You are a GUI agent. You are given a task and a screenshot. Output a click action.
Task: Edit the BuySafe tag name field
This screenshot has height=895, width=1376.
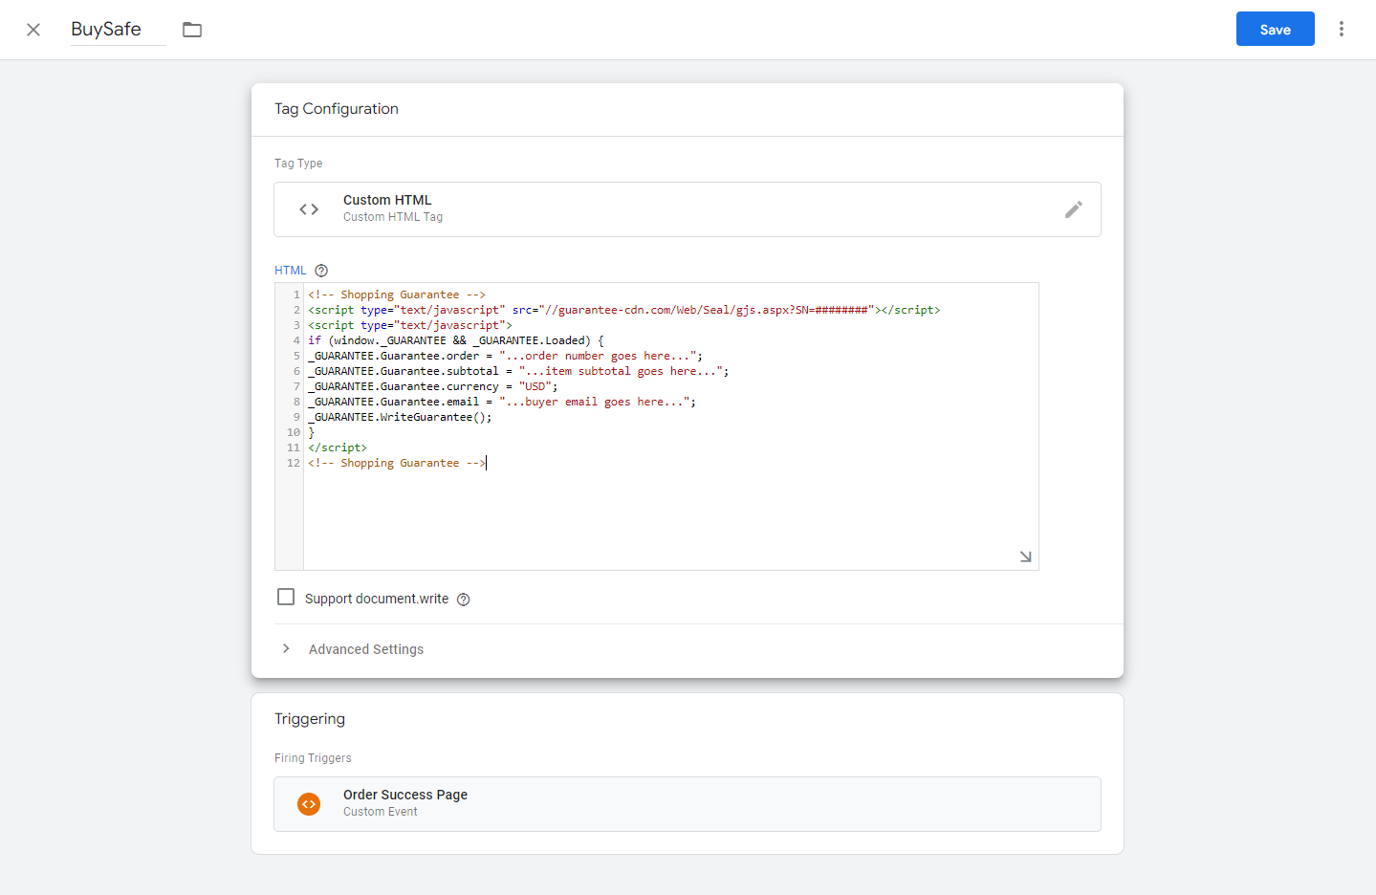pyautogui.click(x=118, y=30)
